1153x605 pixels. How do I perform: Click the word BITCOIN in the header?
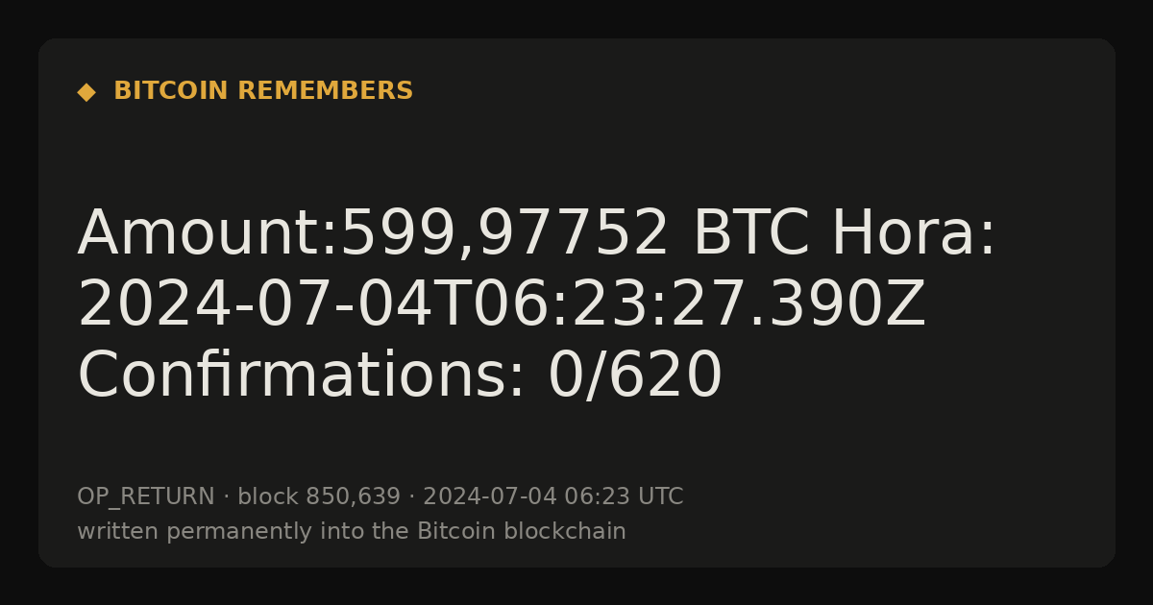171,91
